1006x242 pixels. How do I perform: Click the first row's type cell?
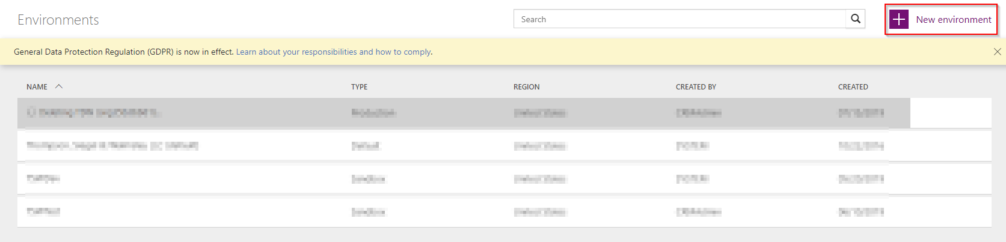(x=373, y=113)
